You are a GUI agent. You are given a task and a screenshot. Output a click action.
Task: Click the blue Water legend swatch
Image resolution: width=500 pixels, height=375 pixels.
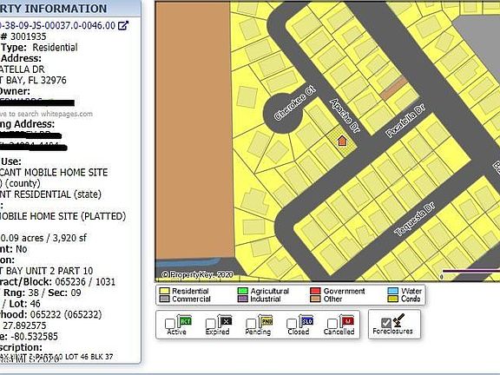tap(393, 291)
